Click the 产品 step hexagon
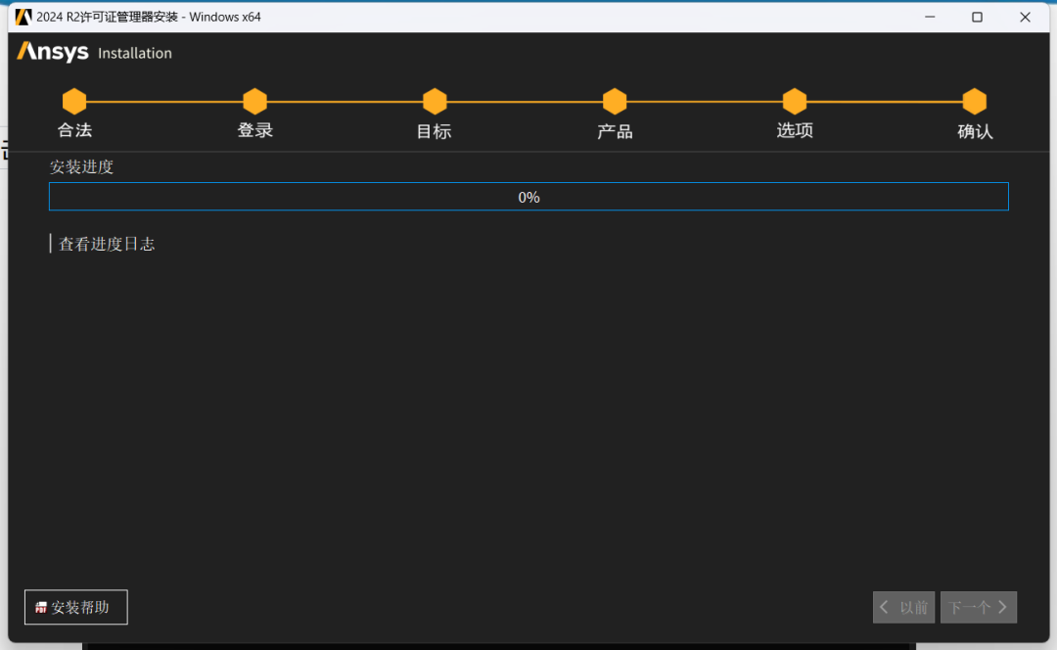 615,101
